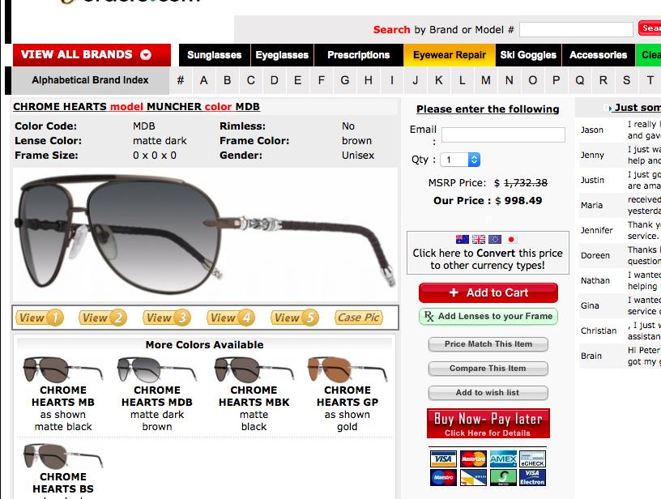Click the Visa Electron card icon
Image resolution: width=661 pixels, height=499 pixels.
point(532,477)
